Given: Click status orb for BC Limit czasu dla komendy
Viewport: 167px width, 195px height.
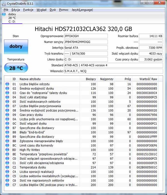Looking at the screenshot, I should tap(7, 145).
